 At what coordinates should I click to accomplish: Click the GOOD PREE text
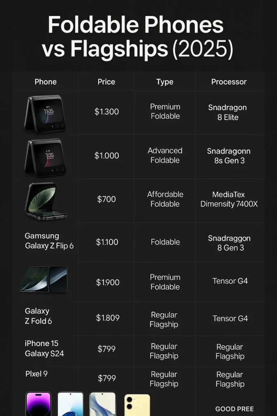(234, 409)
